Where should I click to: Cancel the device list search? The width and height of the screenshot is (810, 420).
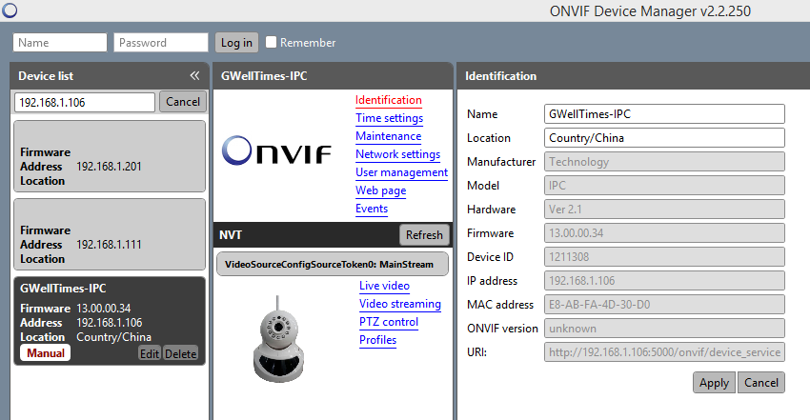183,102
